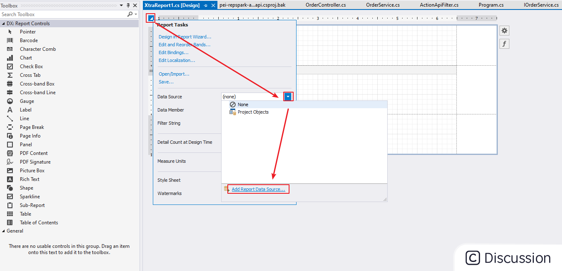Select the Barcode control
The height and width of the screenshot is (271, 562).
point(29,40)
